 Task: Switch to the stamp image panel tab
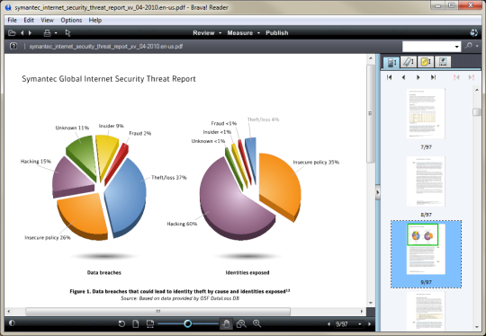coord(443,62)
